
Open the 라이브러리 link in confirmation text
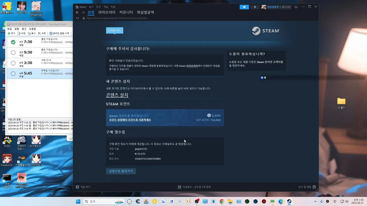[192, 66]
